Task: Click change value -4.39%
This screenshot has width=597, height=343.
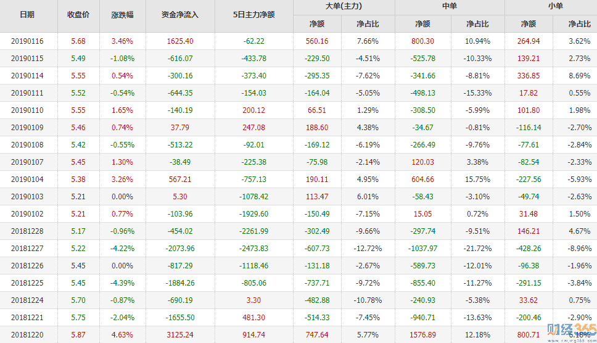Action: (122, 283)
